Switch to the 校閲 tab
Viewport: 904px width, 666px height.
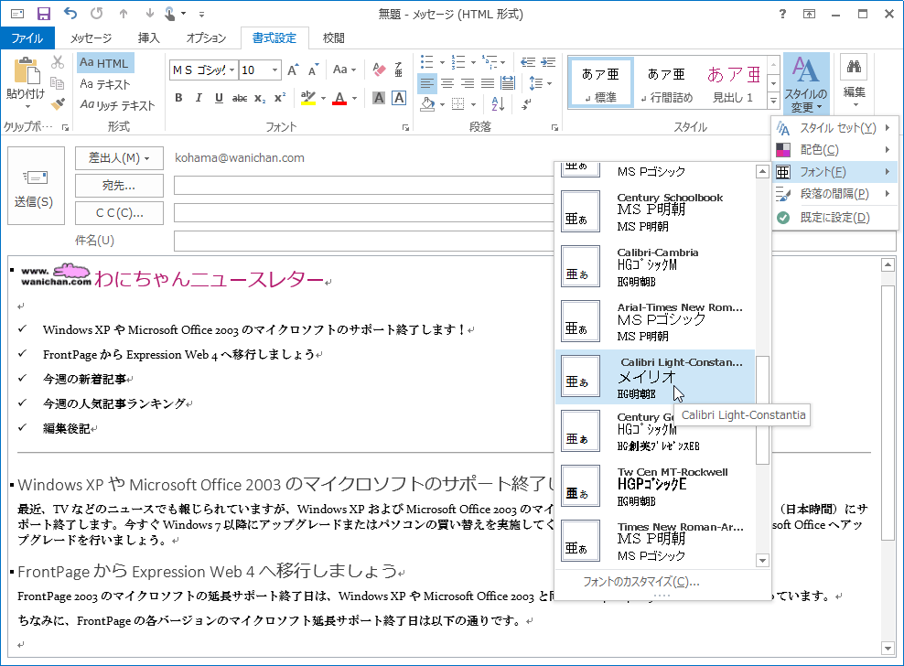click(334, 38)
